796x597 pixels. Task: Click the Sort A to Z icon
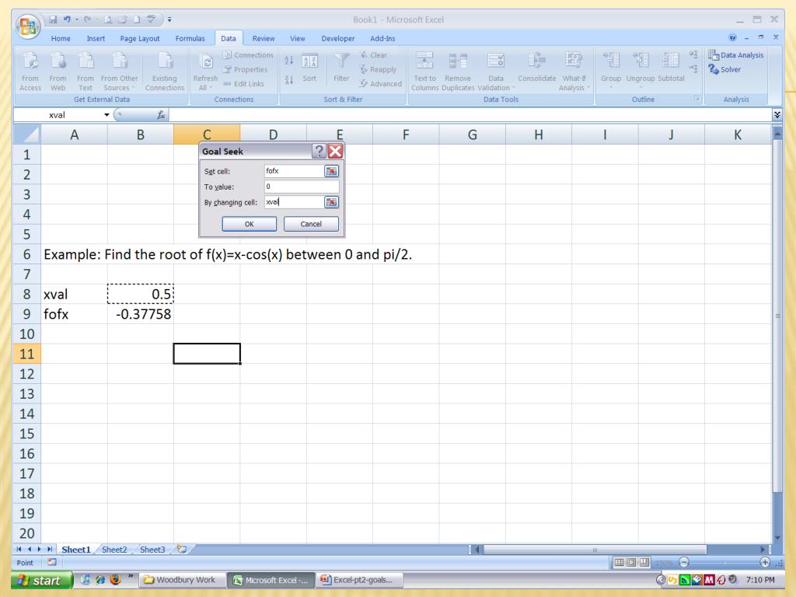click(x=289, y=61)
